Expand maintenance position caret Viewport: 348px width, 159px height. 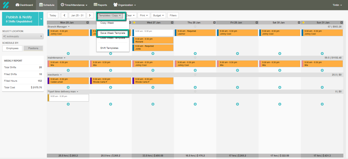tap(65, 58)
